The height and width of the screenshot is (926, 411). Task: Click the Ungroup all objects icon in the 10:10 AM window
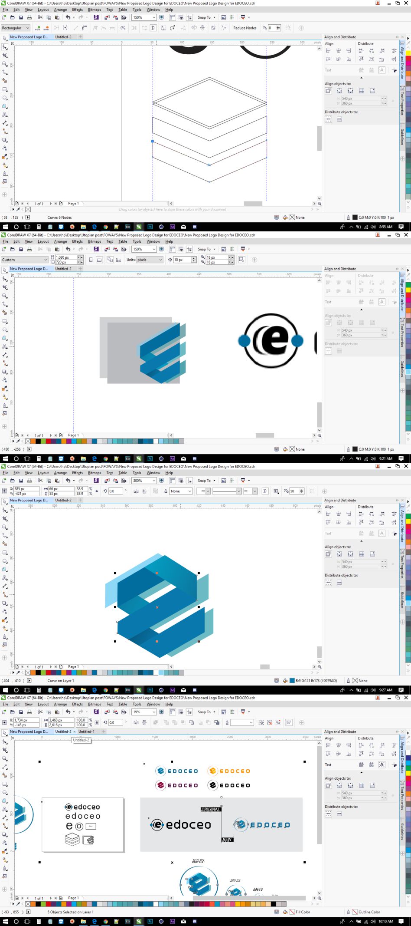277,722
